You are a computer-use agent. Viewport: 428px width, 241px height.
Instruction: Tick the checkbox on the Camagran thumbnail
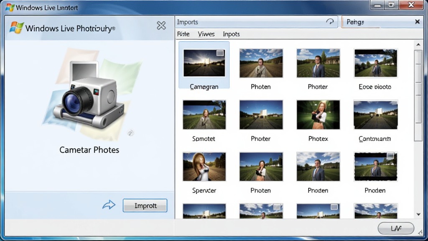220,53
